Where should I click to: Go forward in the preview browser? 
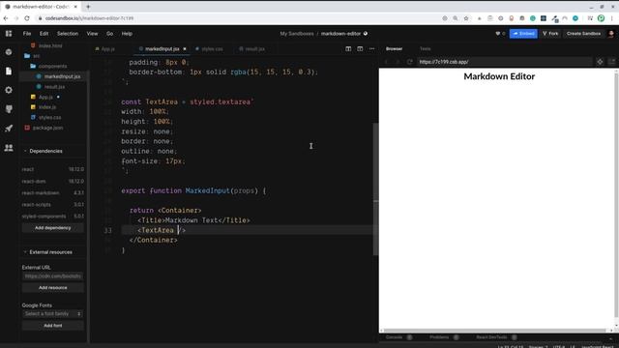click(398, 62)
